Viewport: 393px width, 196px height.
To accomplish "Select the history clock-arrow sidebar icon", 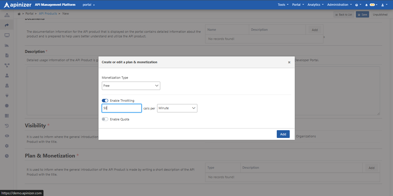I will click(x=7, y=126).
